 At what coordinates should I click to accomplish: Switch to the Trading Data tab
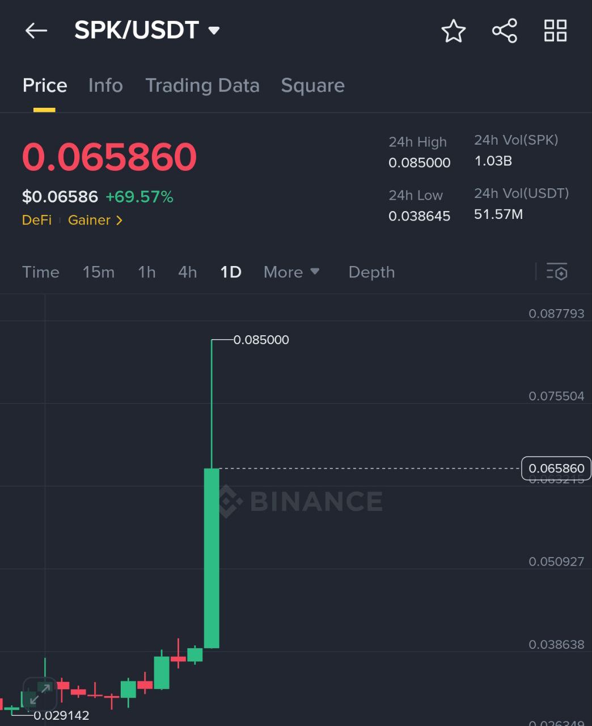(202, 86)
